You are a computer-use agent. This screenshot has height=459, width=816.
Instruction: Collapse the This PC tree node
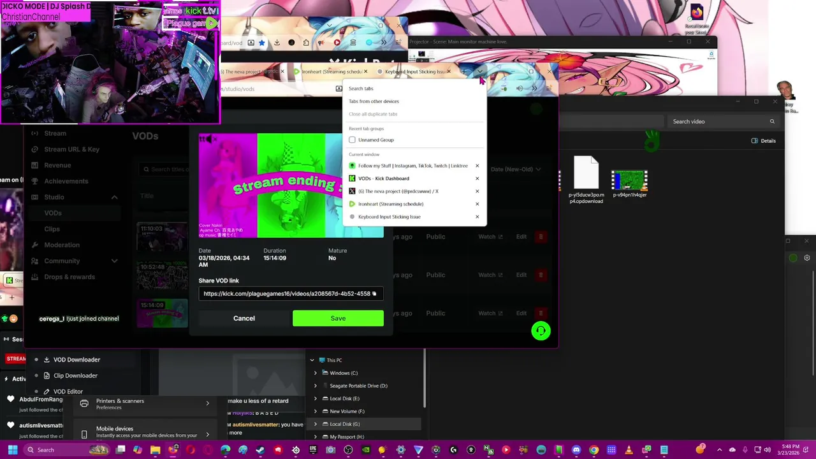[x=312, y=360]
